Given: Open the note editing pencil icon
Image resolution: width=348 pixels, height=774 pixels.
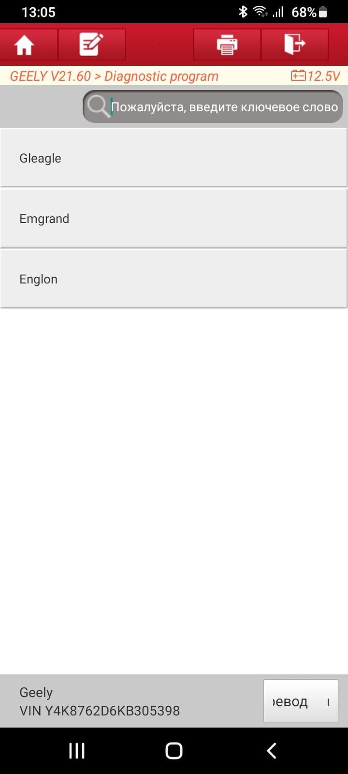Looking at the screenshot, I should click(91, 45).
